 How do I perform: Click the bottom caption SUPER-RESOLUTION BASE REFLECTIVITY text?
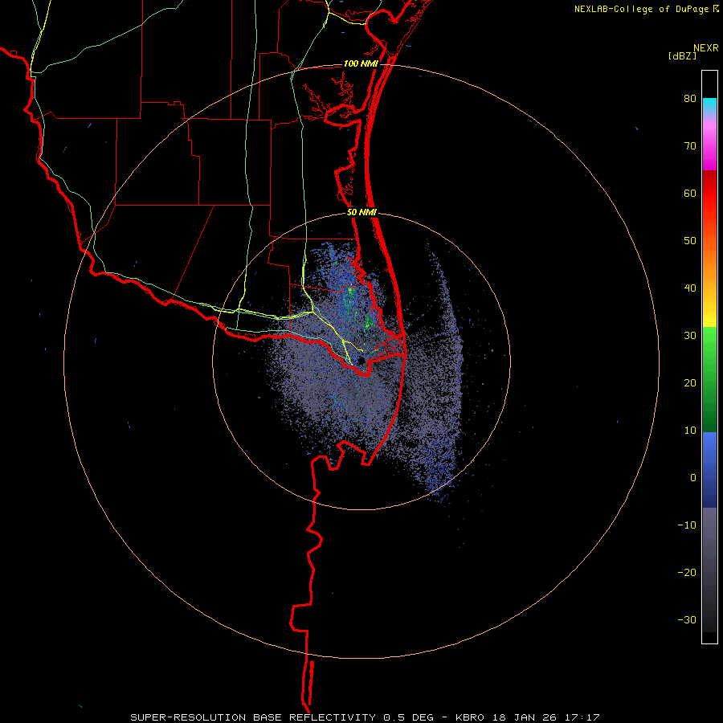[x=253, y=717]
